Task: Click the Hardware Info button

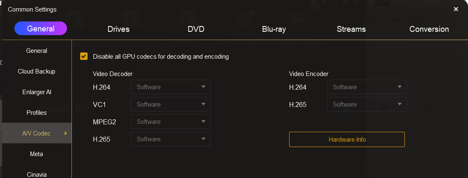Action: pyautogui.click(x=347, y=140)
